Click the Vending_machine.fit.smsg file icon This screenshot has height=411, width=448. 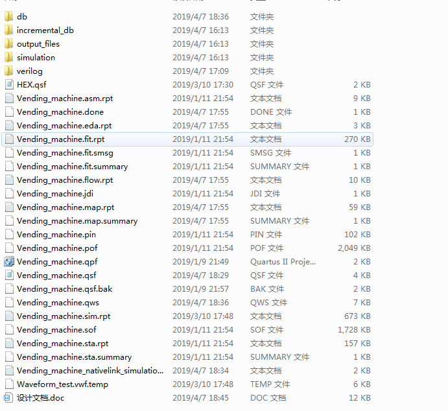click(9, 152)
